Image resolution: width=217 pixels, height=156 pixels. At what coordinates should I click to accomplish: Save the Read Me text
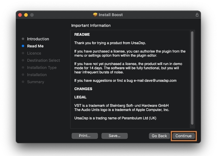[114, 136]
